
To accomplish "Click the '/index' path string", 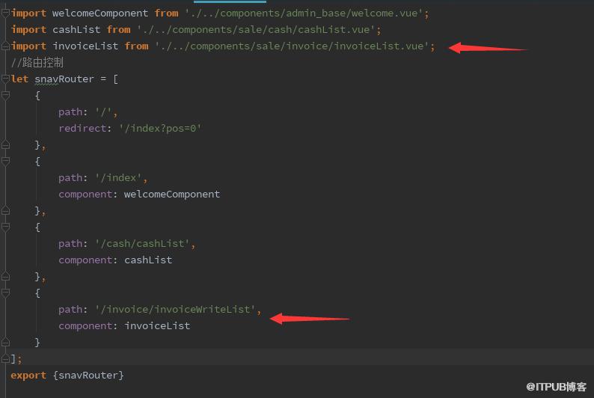I will click(x=118, y=177).
